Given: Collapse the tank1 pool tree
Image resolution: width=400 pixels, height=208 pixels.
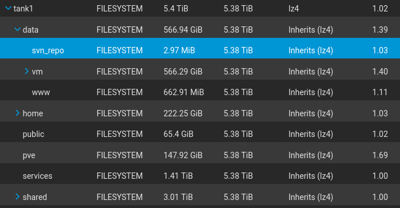Looking at the screenshot, I should pyautogui.click(x=8, y=9).
